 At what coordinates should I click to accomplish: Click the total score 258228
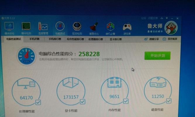89,54
